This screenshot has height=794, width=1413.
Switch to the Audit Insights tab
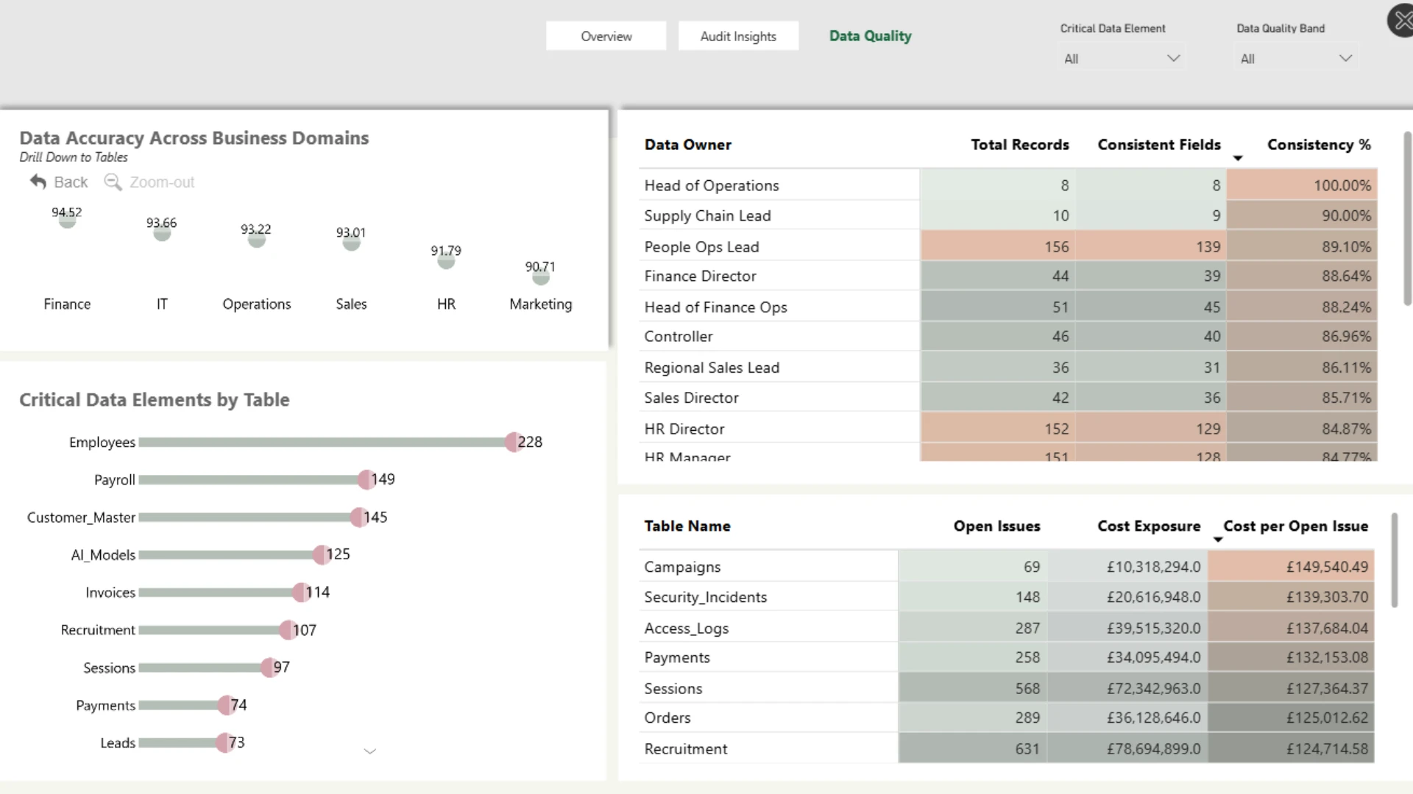(x=738, y=36)
